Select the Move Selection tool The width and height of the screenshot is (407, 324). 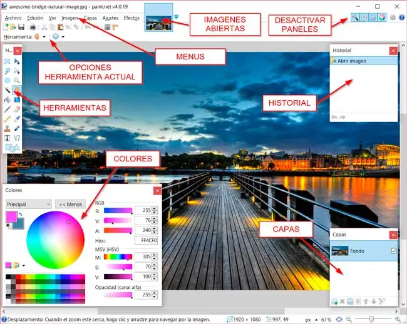pyautogui.click(x=17, y=71)
